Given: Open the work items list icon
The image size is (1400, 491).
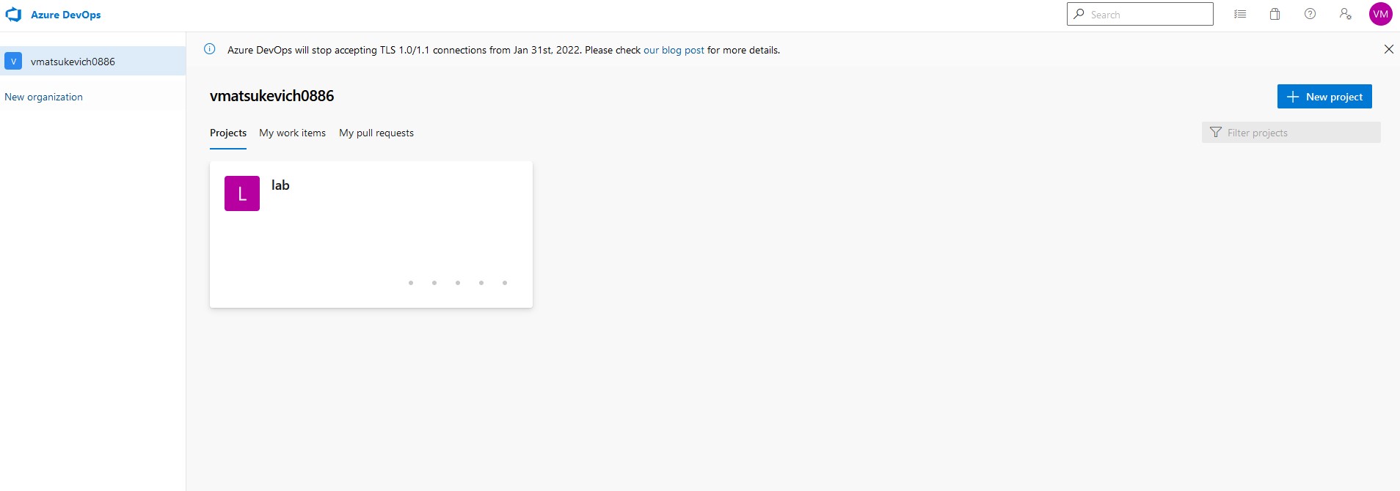Looking at the screenshot, I should 1240,14.
